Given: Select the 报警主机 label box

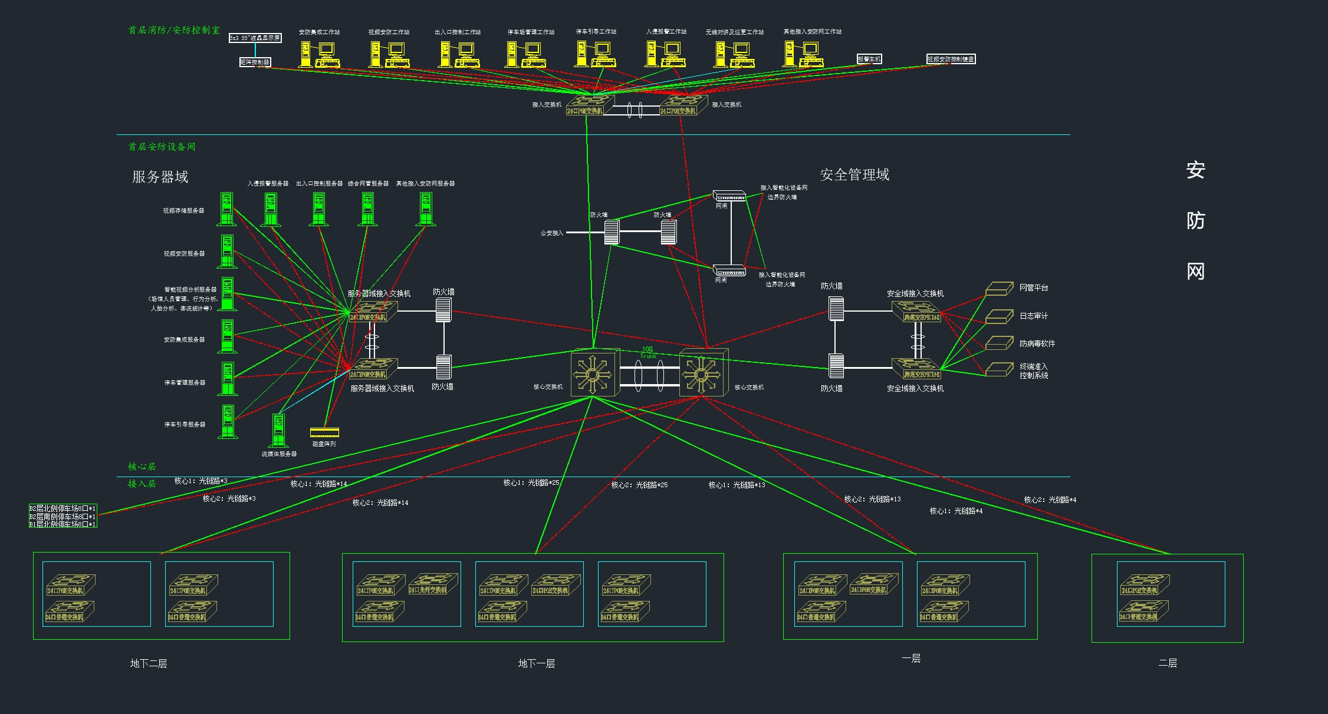Looking at the screenshot, I should coord(869,59).
